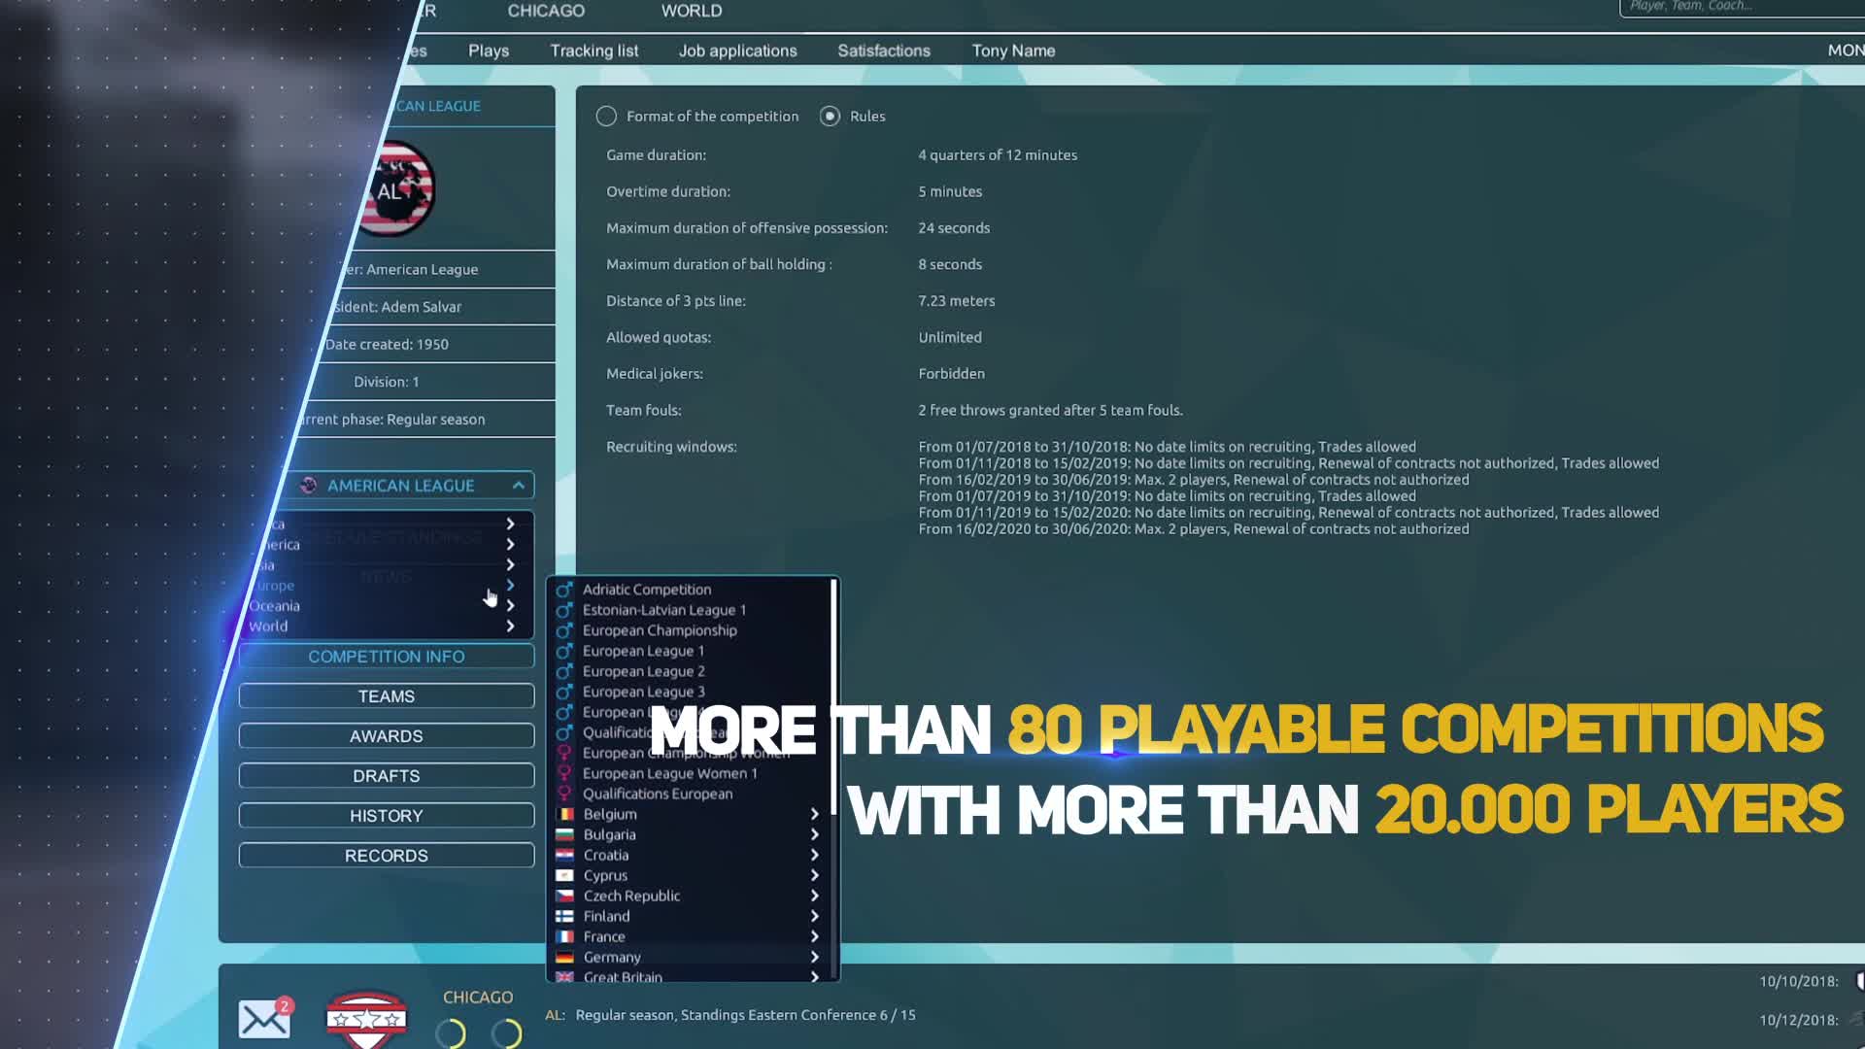Open the Tracking list tab
The image size is (1865, 1049).
[x=593, y=51]
